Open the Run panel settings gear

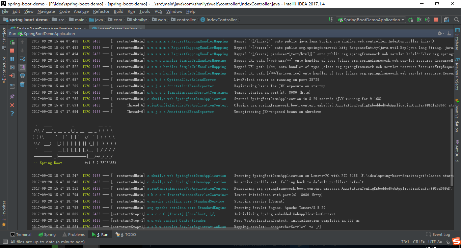click(440, 33)
